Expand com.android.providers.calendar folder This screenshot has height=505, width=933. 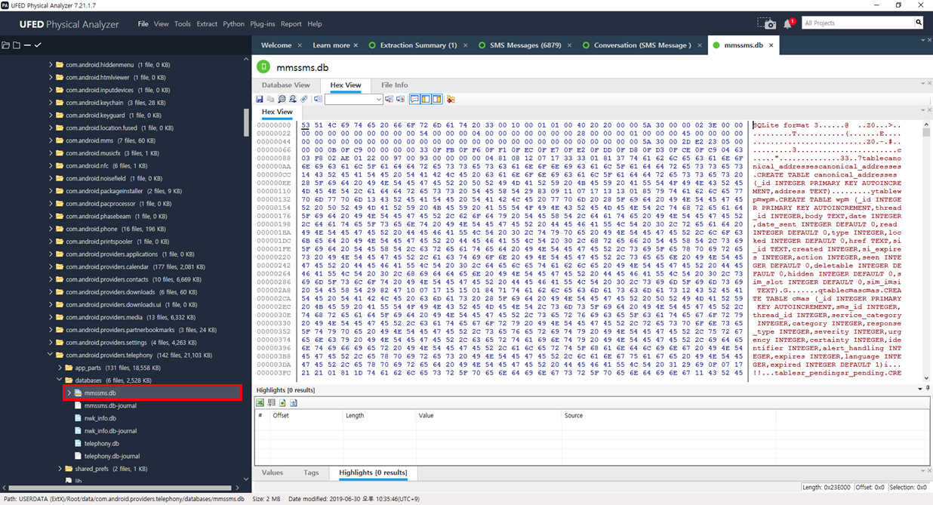pyautogui.click(x=51, y=266)
